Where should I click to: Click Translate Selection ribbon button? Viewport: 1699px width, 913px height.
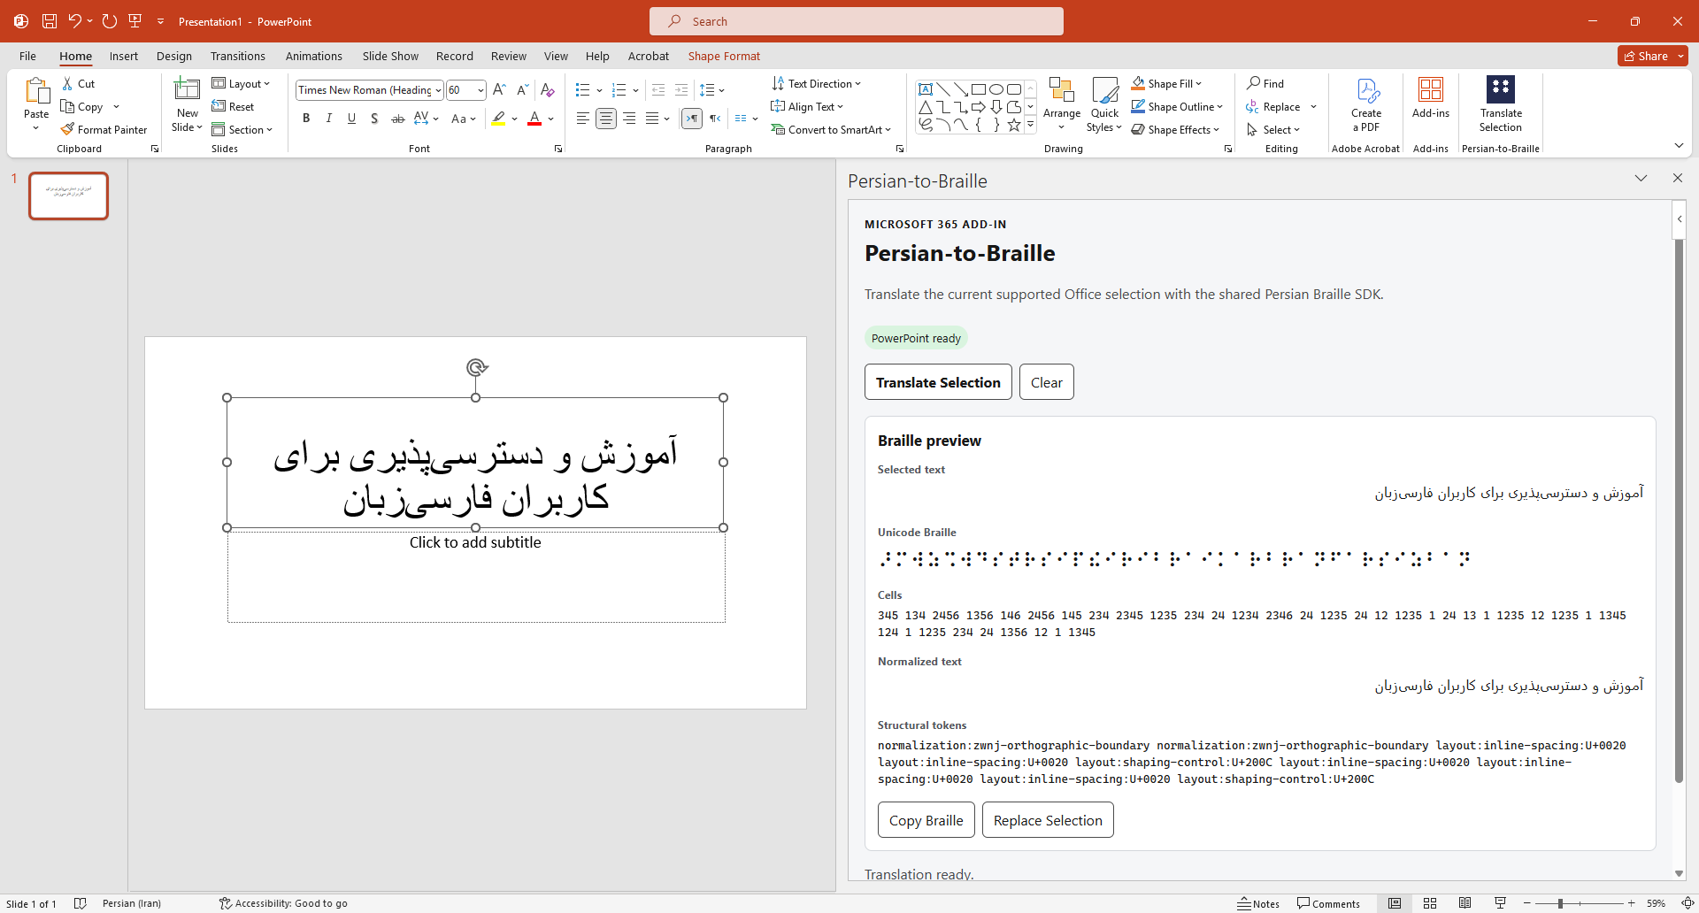click(x=1501, y=104)
